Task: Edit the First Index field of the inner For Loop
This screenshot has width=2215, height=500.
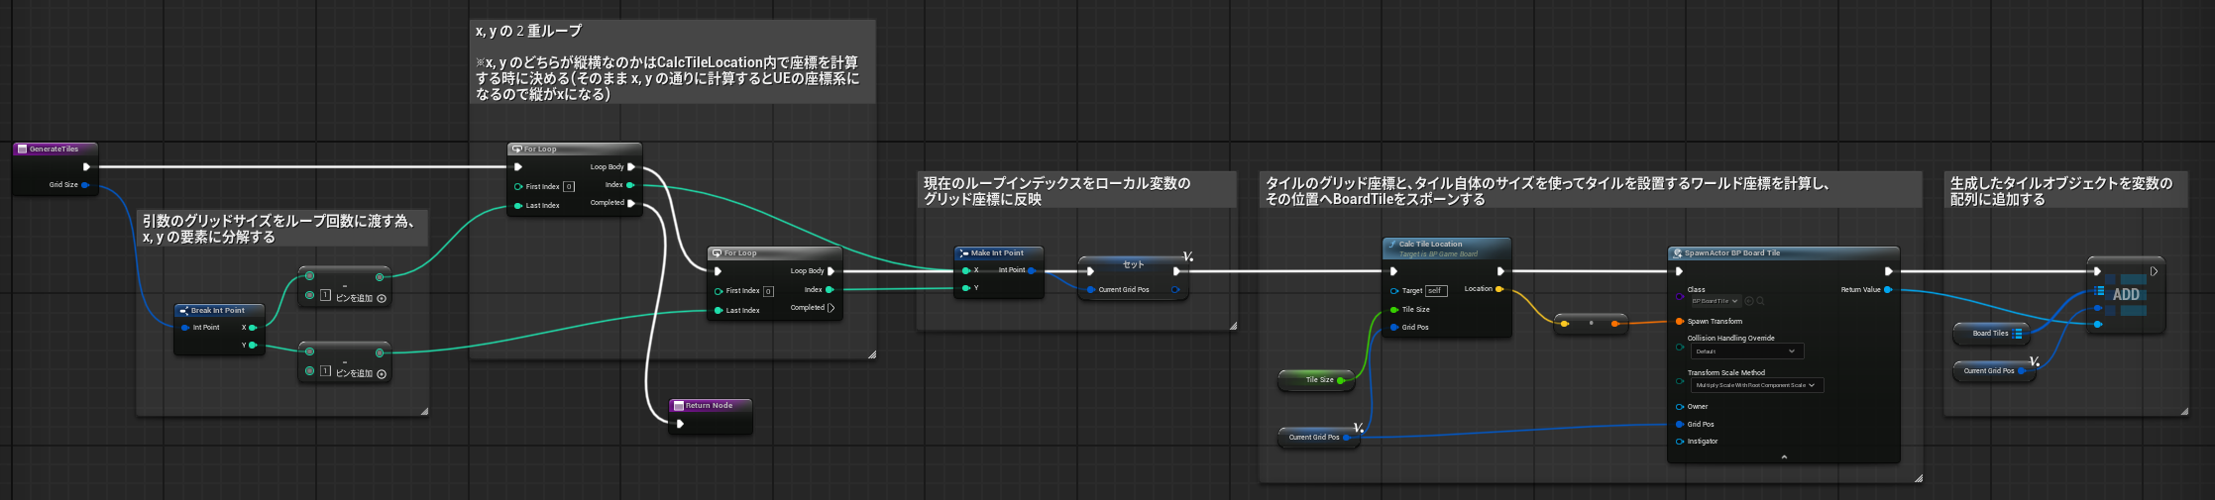Action: [x=768, y=291]
